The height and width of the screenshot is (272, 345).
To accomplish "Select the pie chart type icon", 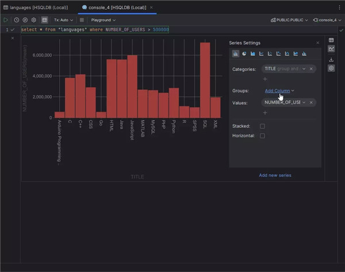I will pyautogui.click(x=244, y=54).
